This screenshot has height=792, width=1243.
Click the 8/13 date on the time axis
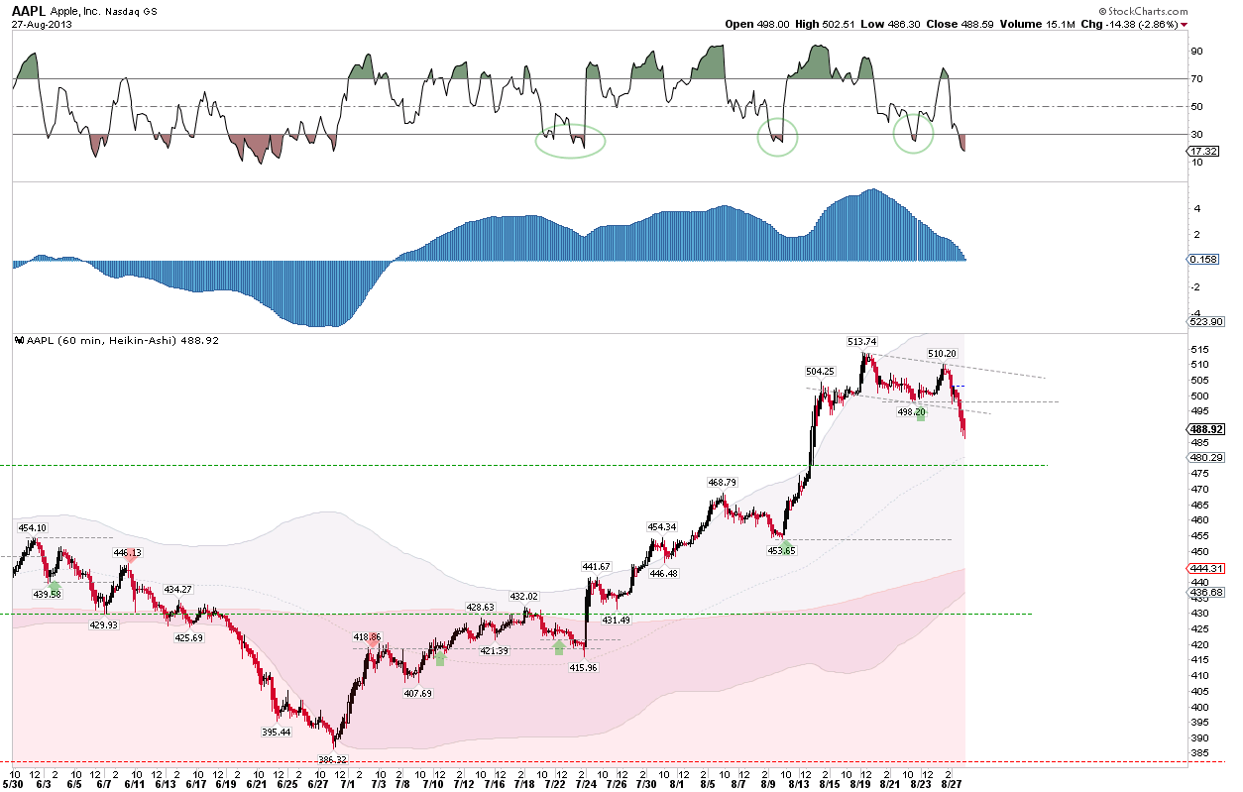[800, 784]
